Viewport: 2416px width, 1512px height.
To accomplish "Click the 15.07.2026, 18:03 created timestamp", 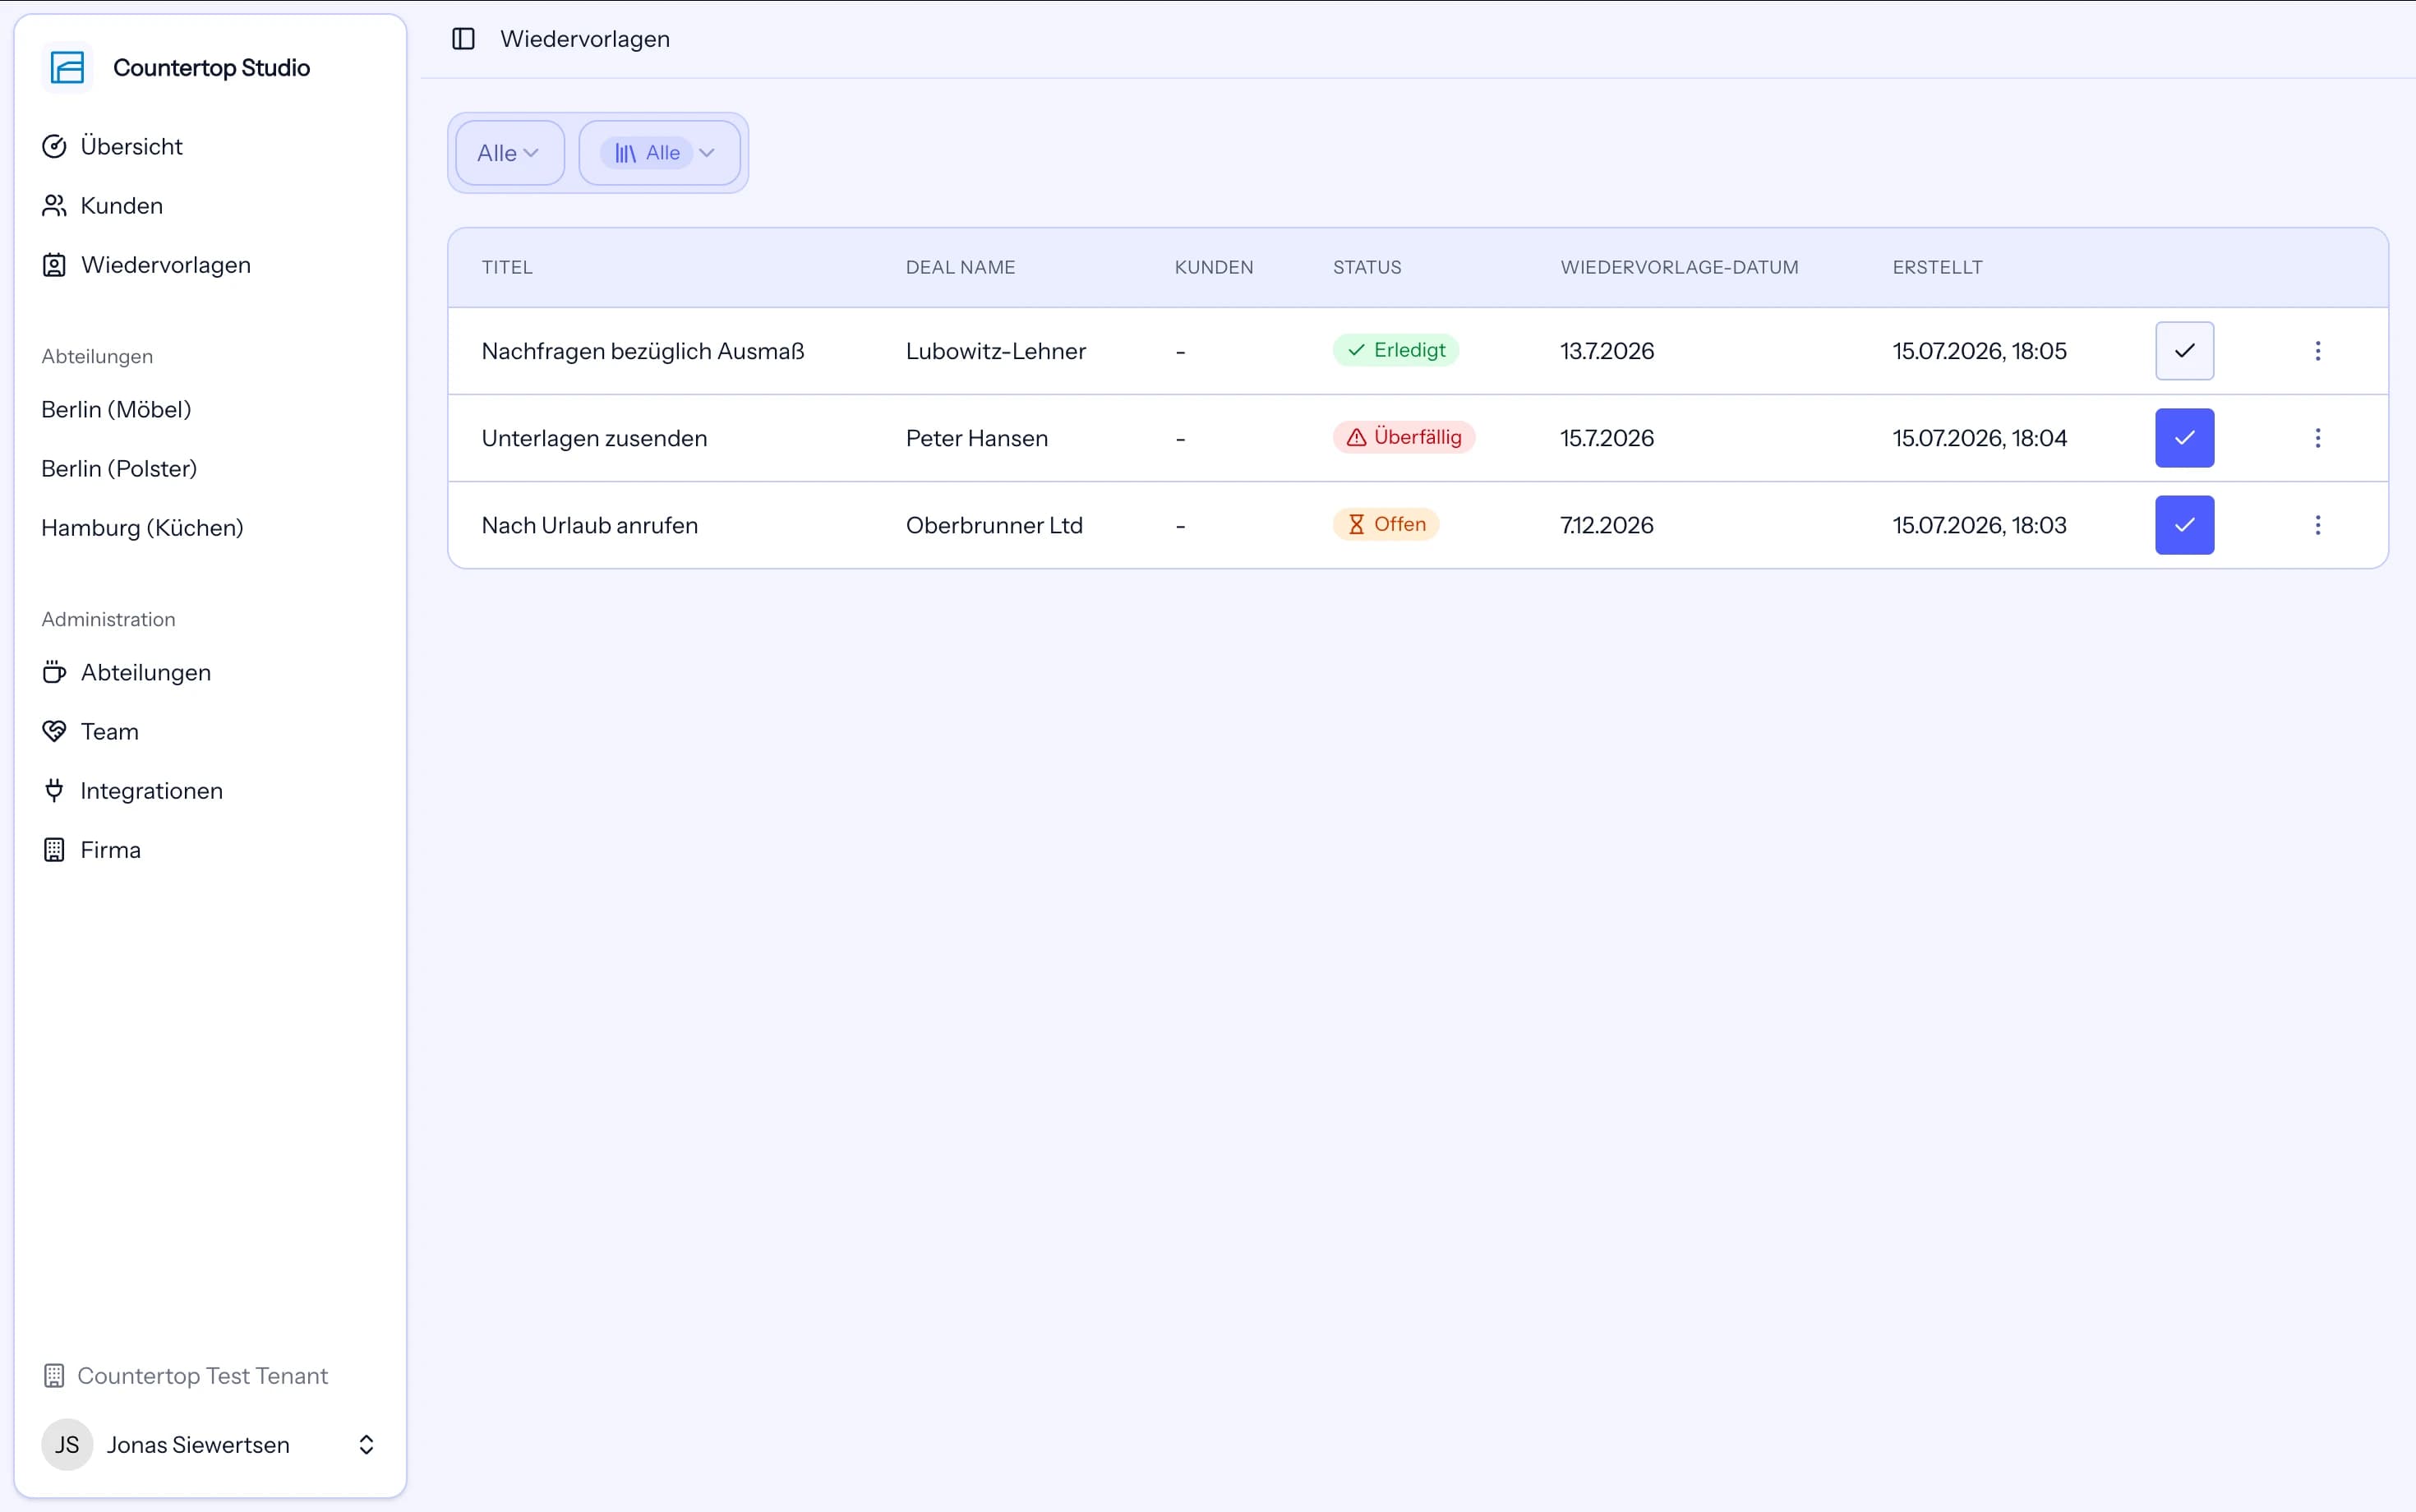I will tap(1979, 525).
